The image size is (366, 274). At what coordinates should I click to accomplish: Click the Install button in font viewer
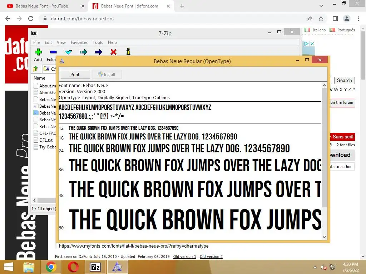107,74
